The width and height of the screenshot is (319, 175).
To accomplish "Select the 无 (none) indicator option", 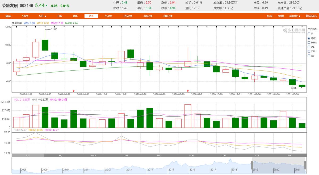I will (309, 34).
